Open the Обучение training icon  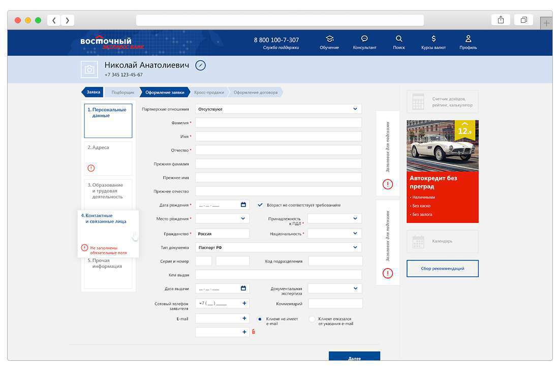329,39
